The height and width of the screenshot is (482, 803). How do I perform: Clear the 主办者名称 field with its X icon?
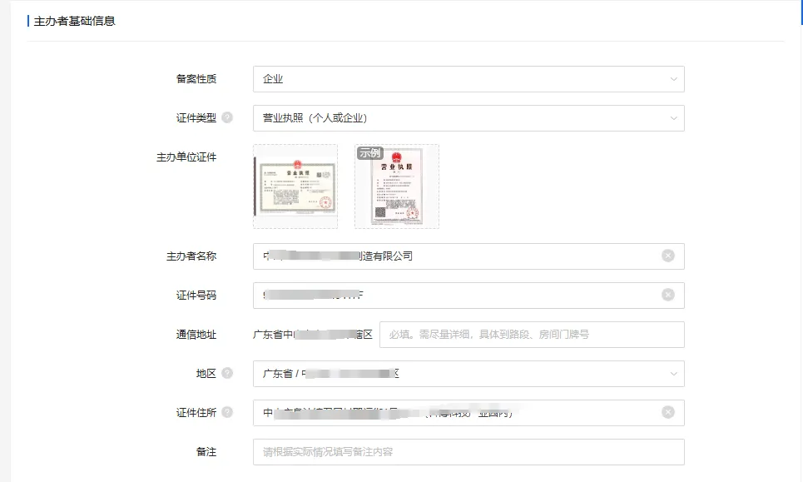pos(667,256)
